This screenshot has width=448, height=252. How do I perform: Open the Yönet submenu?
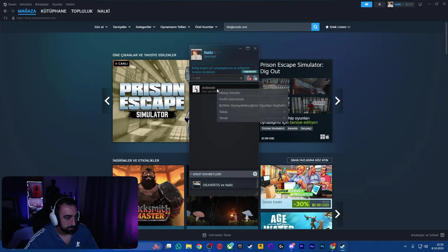[x=252, y=118]
